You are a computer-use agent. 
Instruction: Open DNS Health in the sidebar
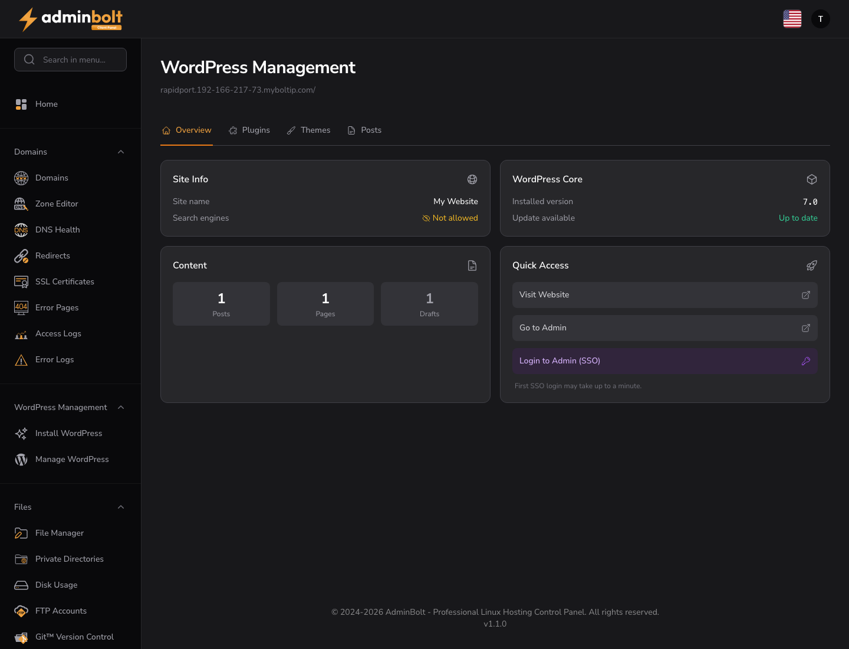pyautogui.click(x=70, y=230)
